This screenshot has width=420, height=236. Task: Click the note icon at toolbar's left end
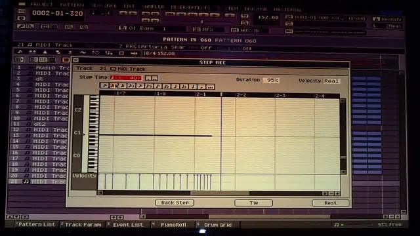point(20,52)
